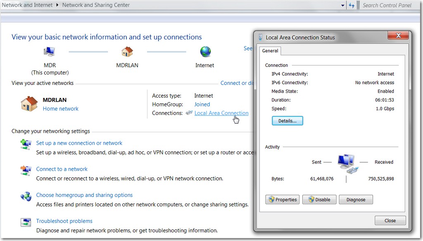Click the Home network link
This screenshot has width=423, height=241.
(60, 109)
